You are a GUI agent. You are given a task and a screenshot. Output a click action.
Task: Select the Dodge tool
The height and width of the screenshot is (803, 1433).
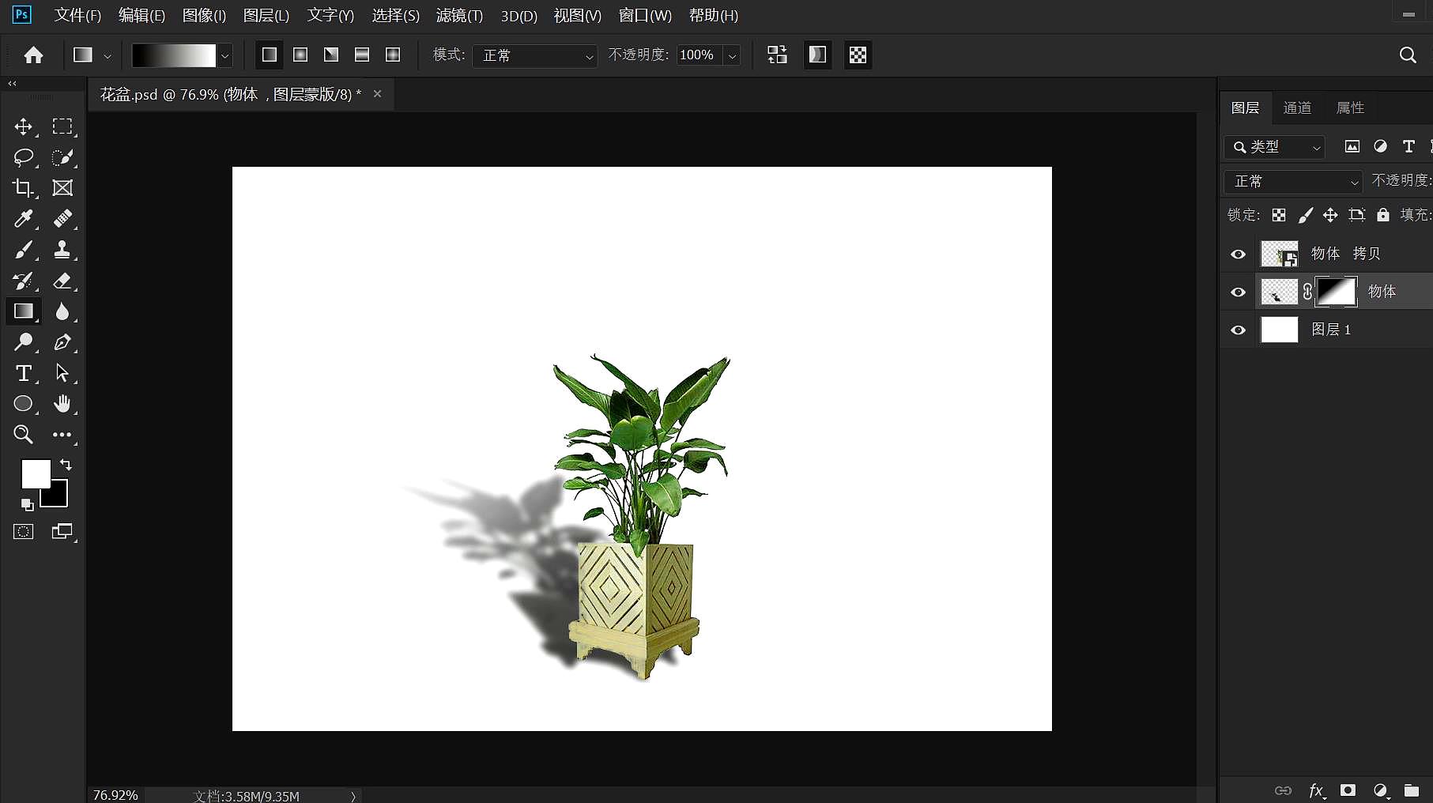click(x=24, y=342)
